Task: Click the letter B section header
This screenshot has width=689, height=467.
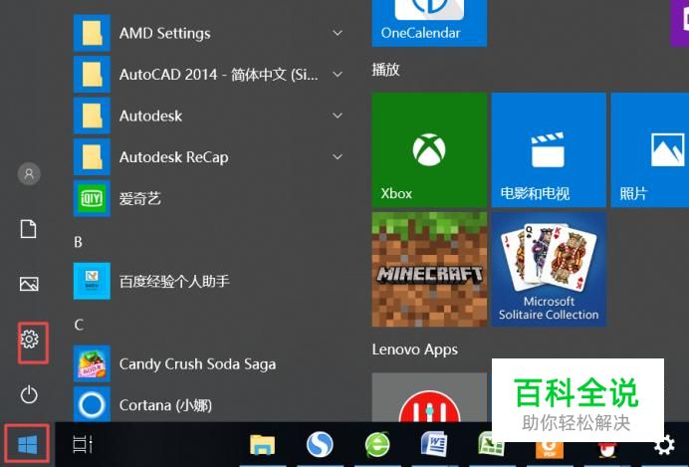Action: click(79, 242)
